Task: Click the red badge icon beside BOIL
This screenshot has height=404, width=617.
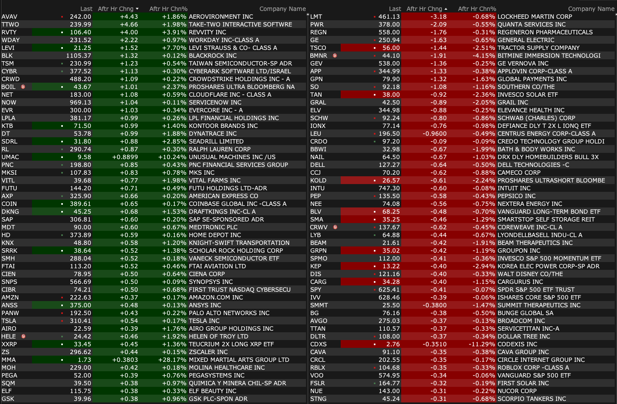Action: pyautogui.click(x=23, y=87)
